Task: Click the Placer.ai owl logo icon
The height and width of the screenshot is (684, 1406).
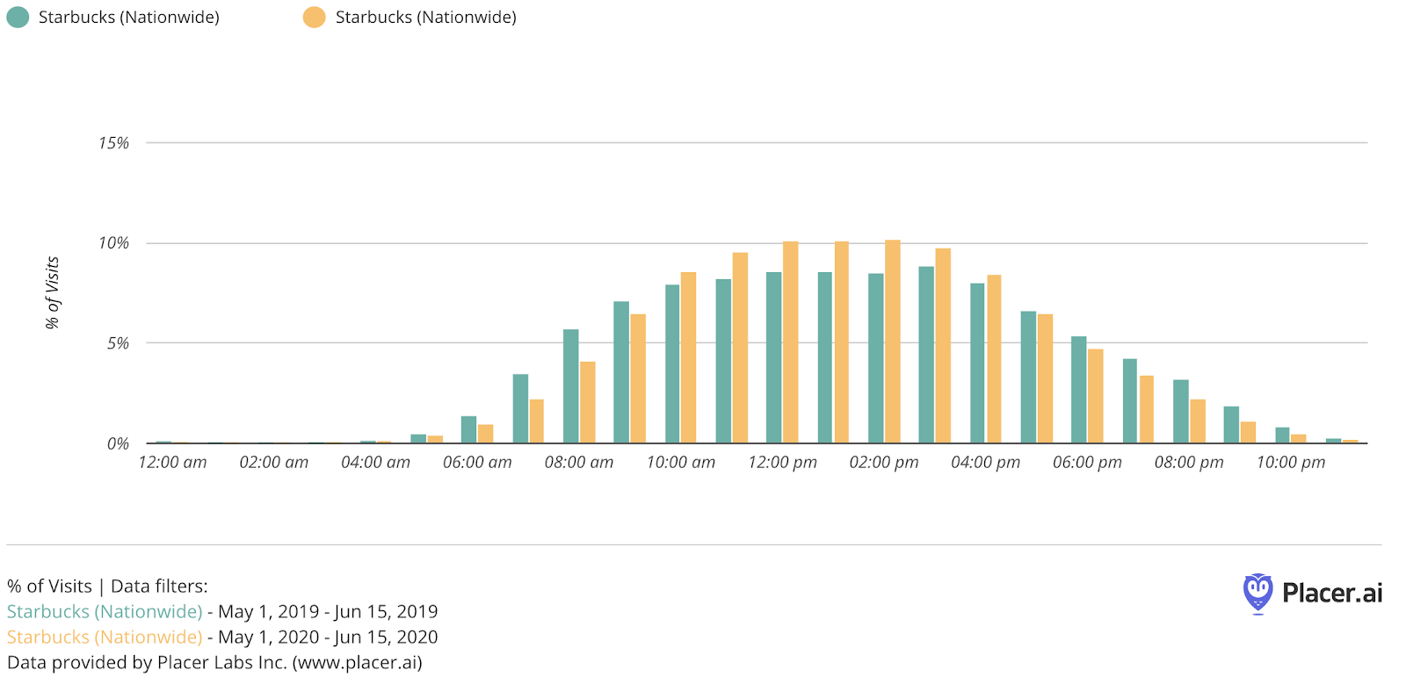Action: [1257, 593]
